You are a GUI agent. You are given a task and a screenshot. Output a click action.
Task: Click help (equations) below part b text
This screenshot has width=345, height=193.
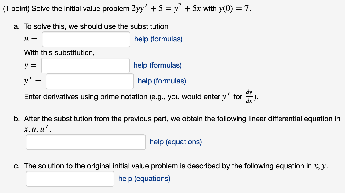click(175, 142)
